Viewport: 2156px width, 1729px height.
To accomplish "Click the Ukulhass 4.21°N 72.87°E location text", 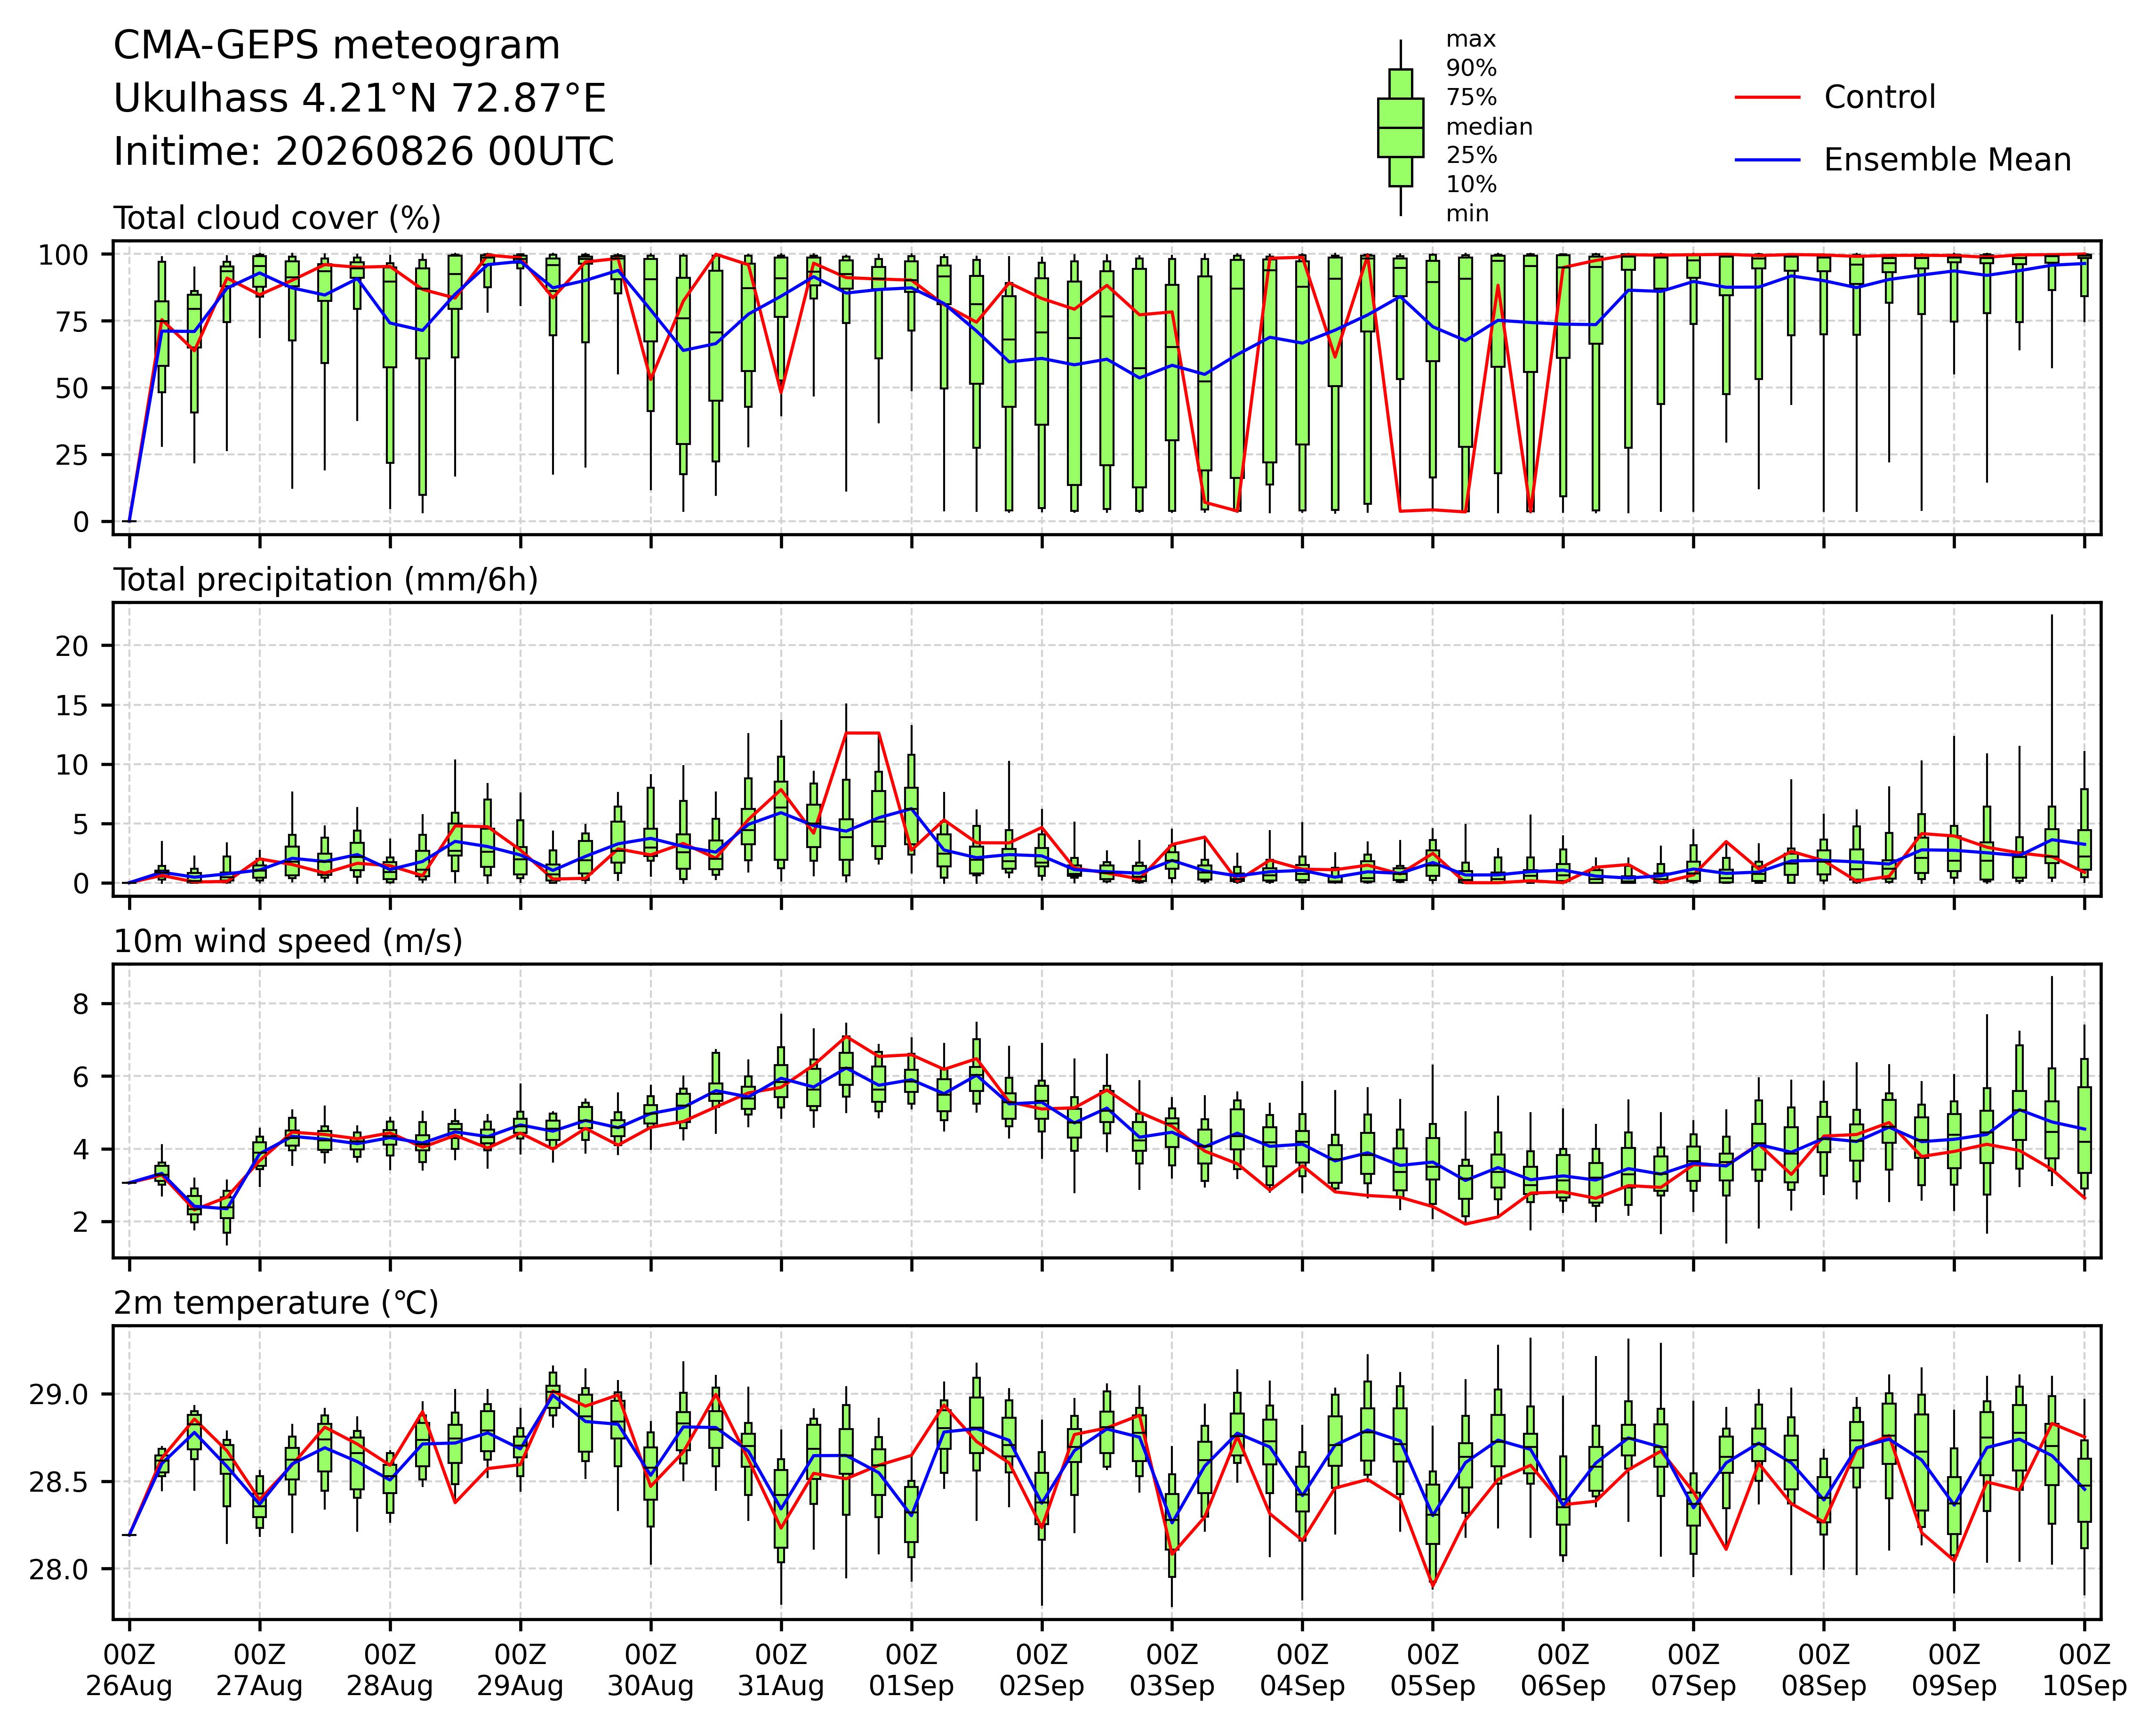I will coord(360,99).
